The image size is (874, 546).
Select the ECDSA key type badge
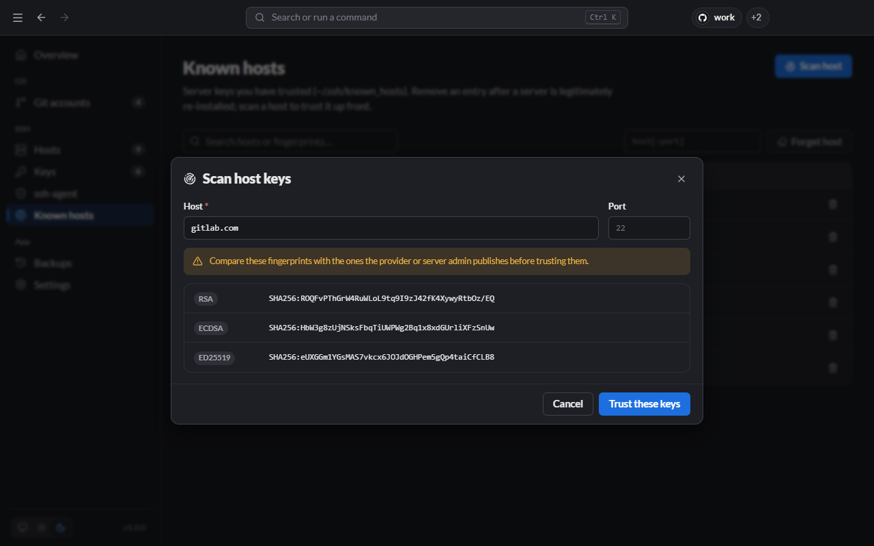pyautogui.click(x=211, y=328)
